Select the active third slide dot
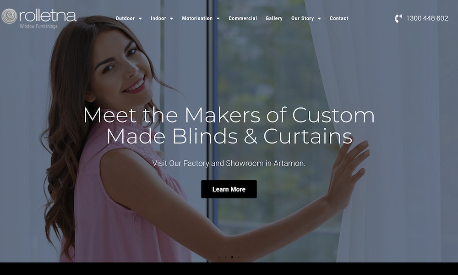This screenshot has width=458, height=275. tap(232, 257)
